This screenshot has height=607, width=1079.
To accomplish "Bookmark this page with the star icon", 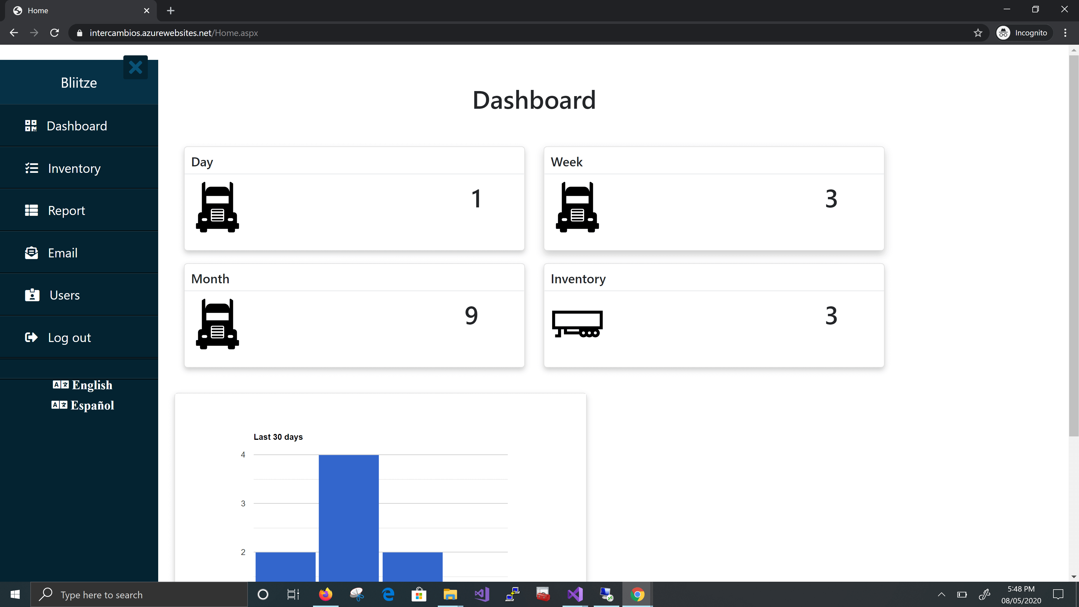I will (978, 33).
